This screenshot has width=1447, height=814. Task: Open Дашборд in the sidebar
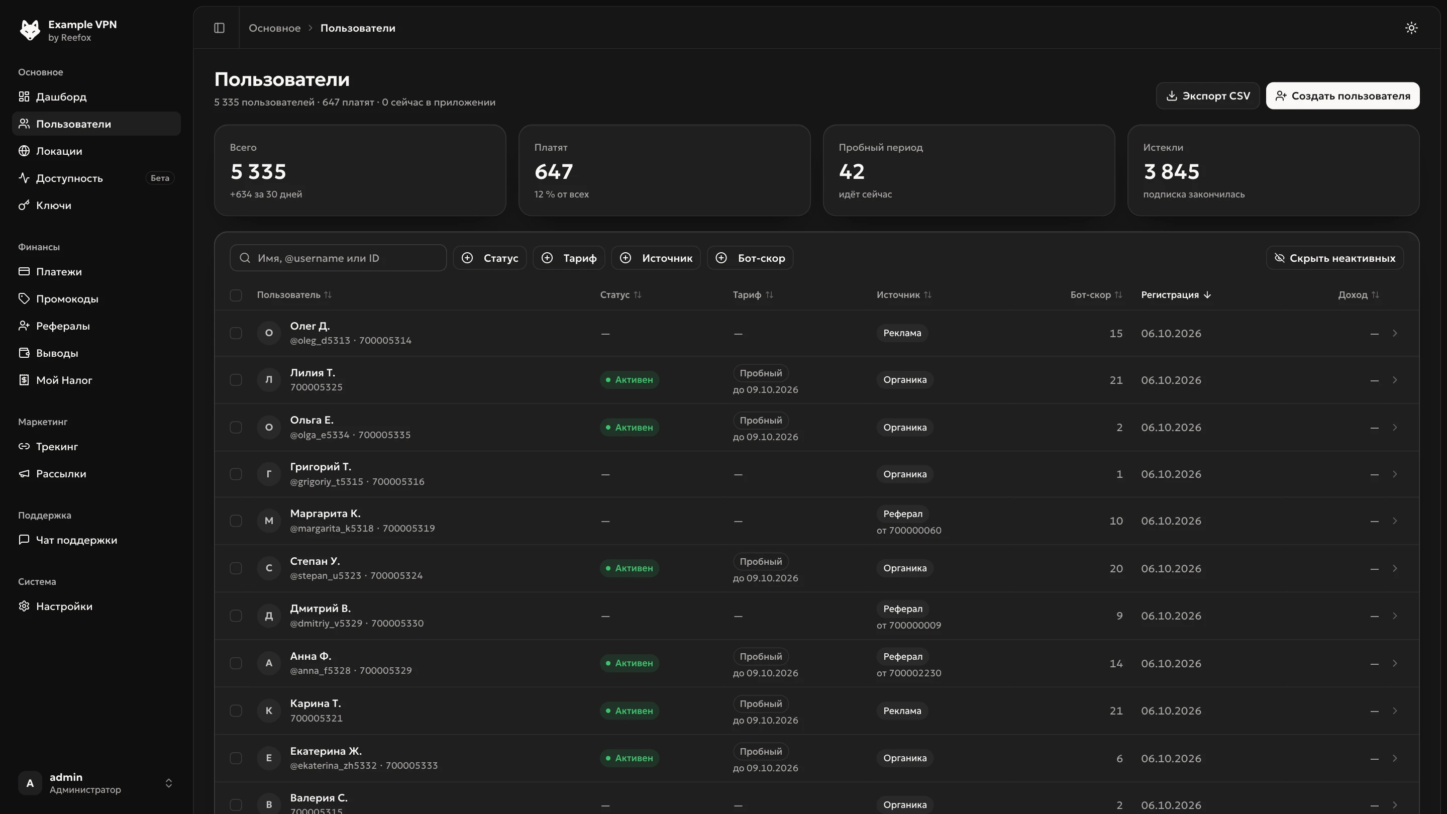click(x=96, y=96)
